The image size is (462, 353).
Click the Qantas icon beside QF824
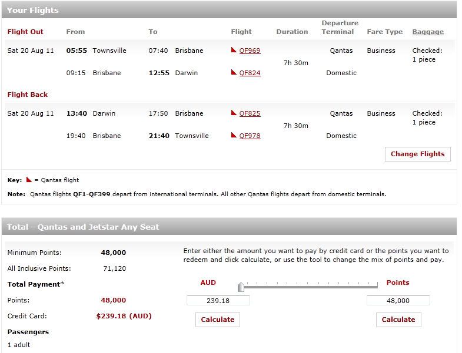[234, 72]
